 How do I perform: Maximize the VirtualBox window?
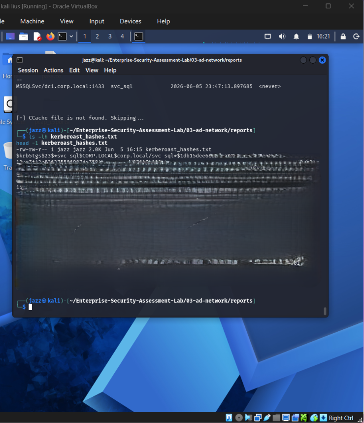point(328,6)
